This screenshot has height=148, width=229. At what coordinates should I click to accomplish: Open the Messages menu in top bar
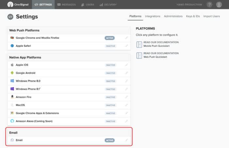click(x=66, y=5)
